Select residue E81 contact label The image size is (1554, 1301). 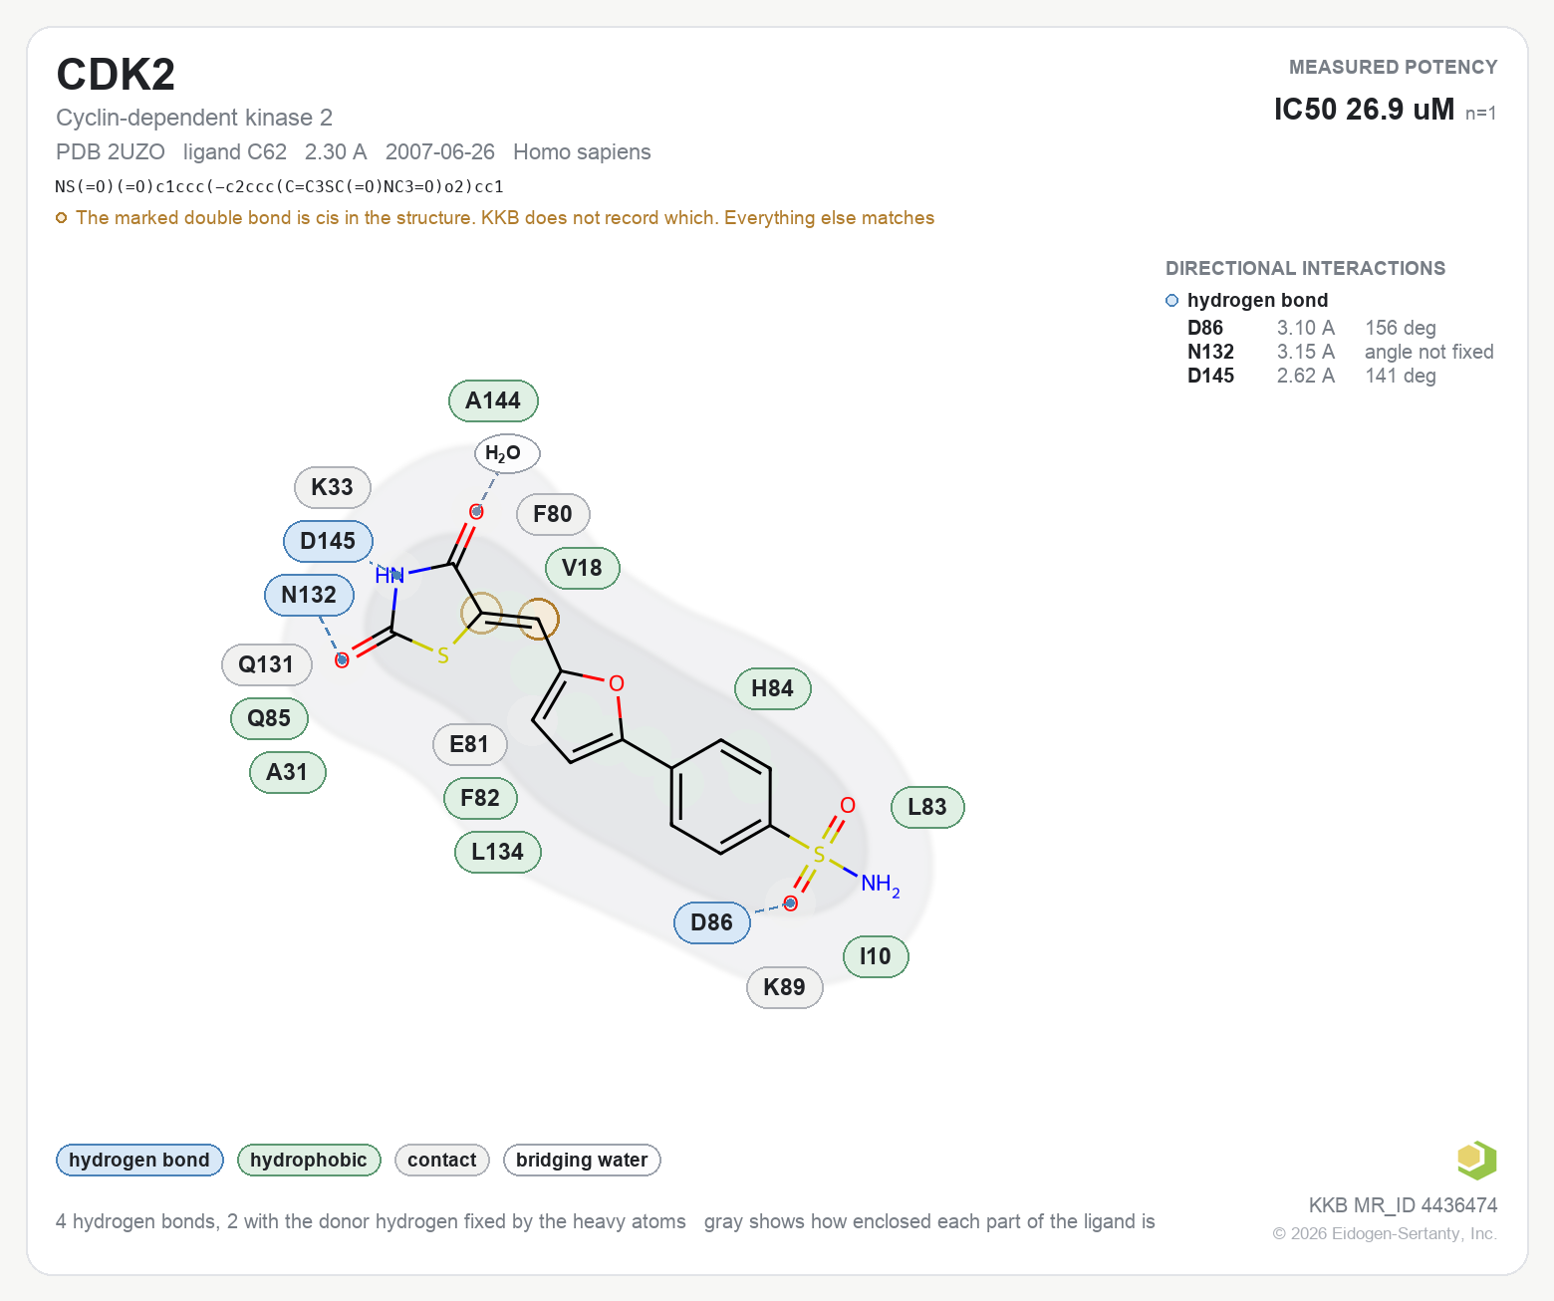click(470, 744)
